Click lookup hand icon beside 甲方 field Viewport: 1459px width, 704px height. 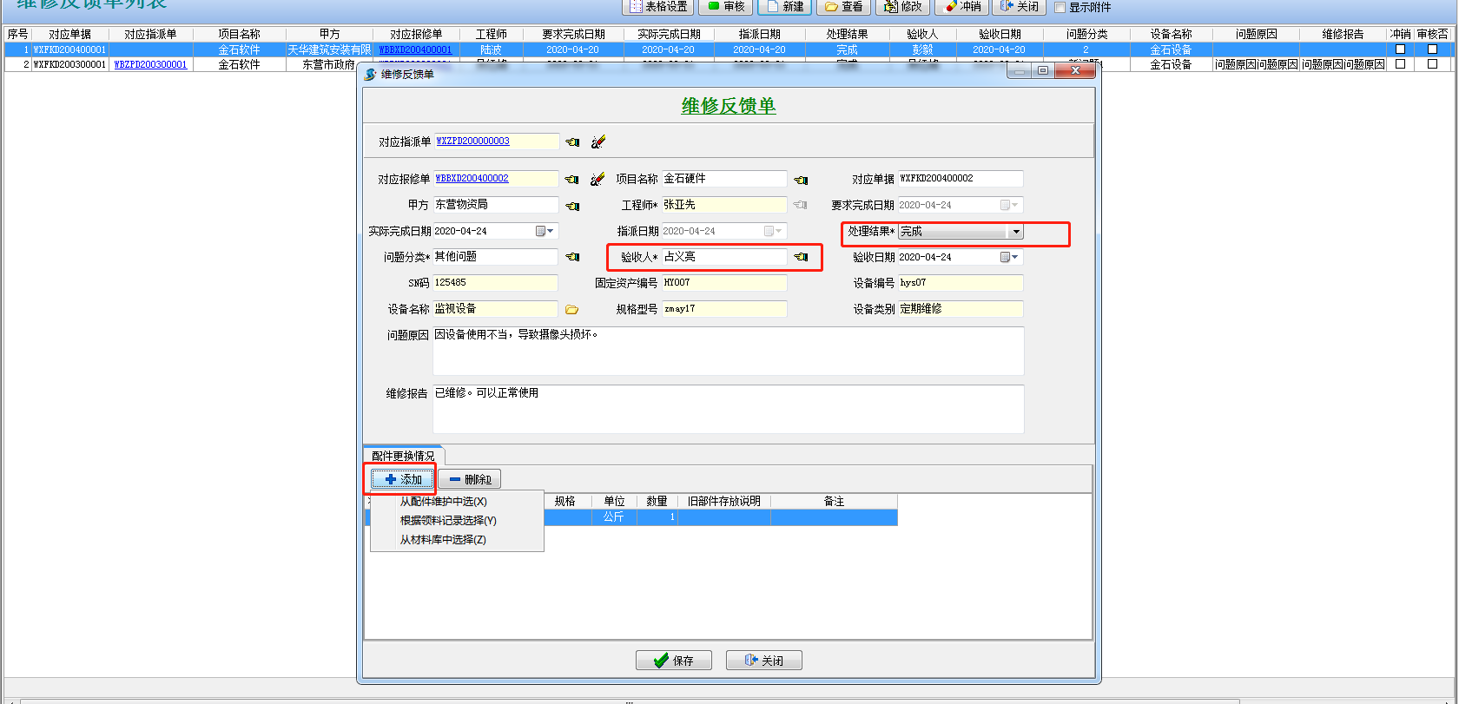coord(572,206)
